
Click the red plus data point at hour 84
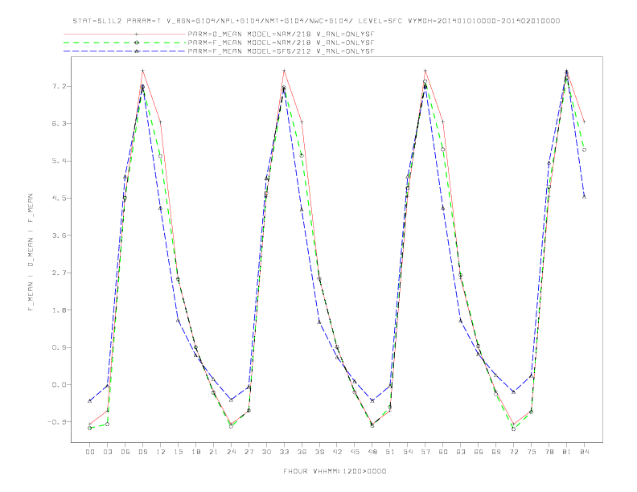click(x=584, y=121)
